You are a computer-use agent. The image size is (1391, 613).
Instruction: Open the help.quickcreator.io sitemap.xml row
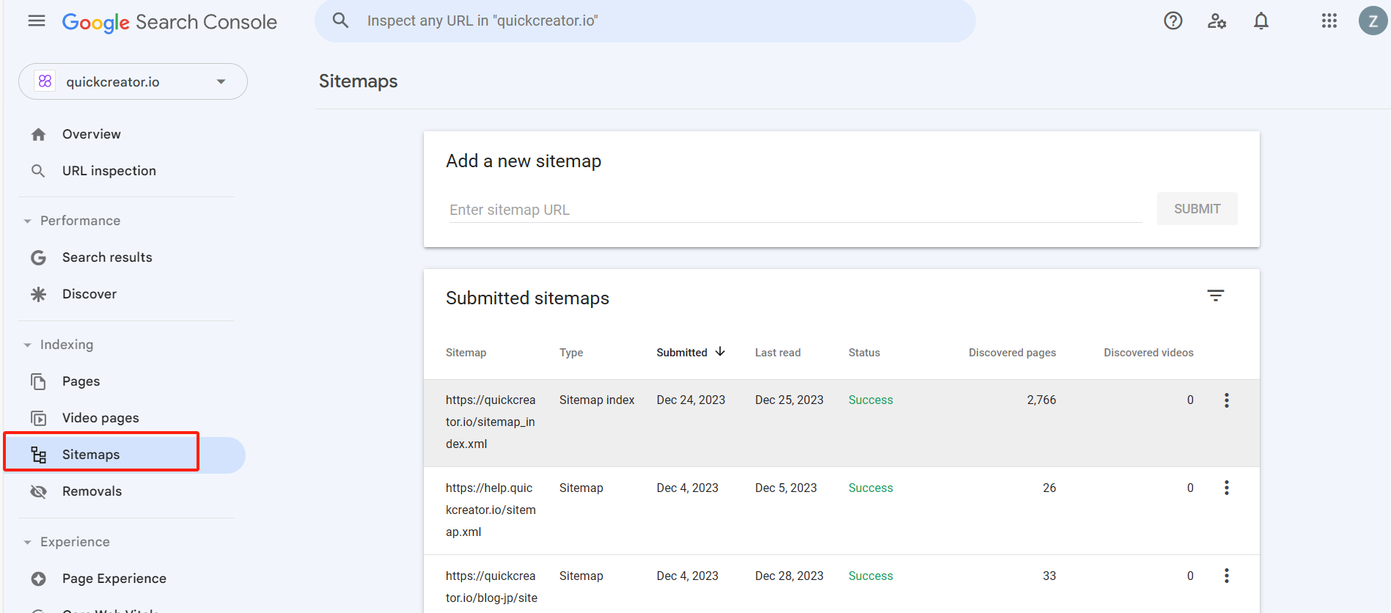point(842,510)
